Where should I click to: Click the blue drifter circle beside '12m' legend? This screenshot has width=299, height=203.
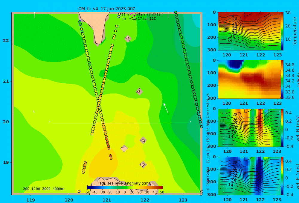point(119,14)
